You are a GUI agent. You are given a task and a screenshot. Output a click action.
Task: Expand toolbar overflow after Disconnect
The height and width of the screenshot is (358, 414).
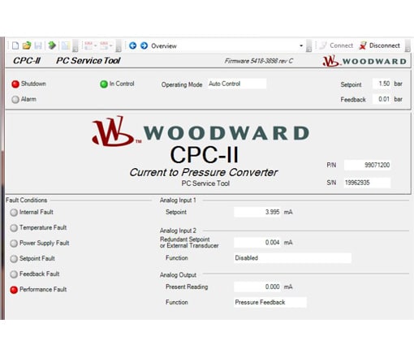pos(408,45)
